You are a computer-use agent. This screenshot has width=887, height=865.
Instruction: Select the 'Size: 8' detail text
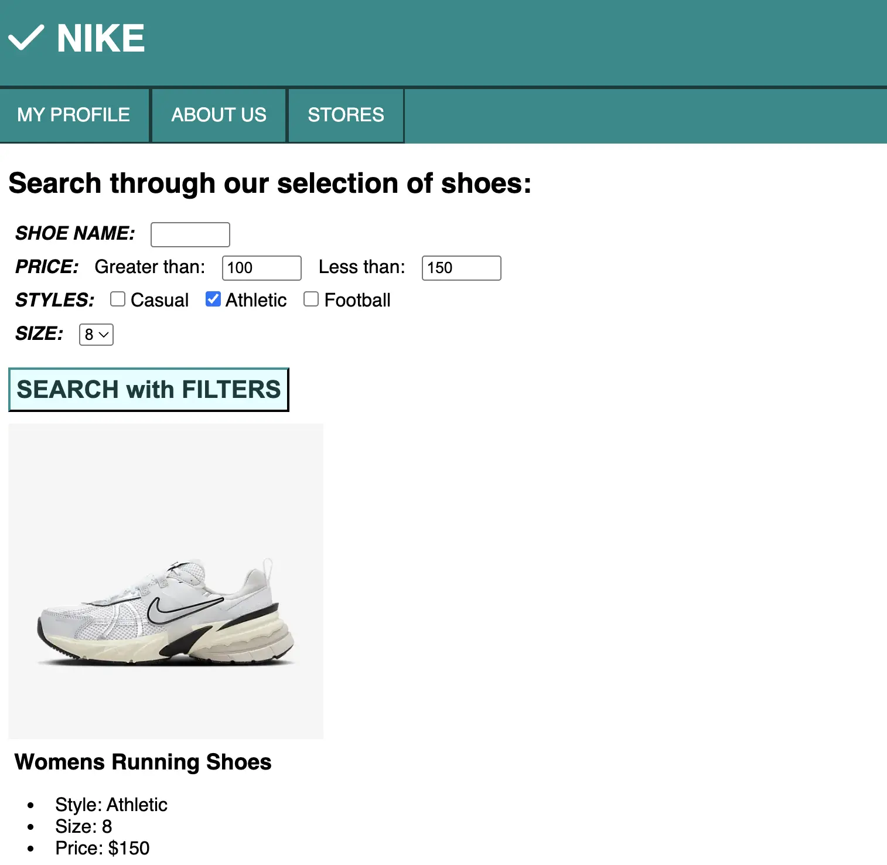(84, 826)
